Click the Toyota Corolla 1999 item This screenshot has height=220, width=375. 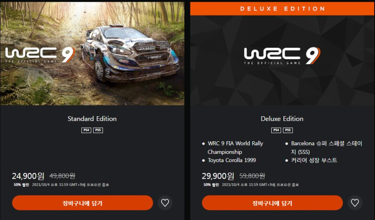click(x=232, y=160)
